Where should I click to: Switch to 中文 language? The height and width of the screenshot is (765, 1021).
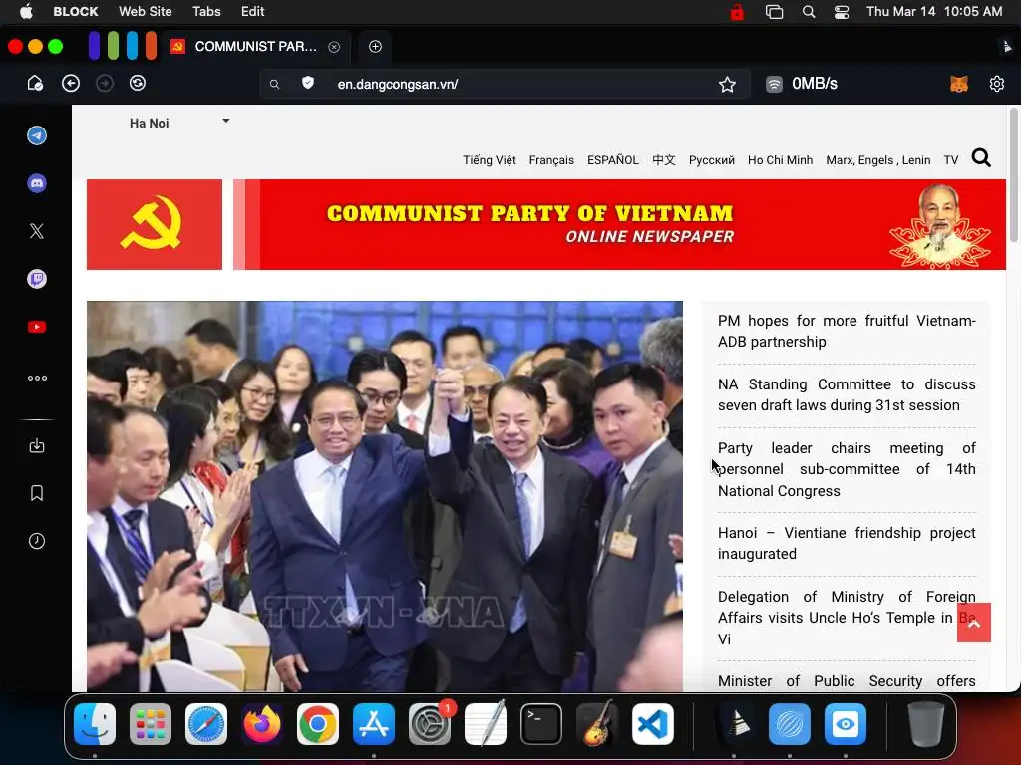tap(663, 160)
